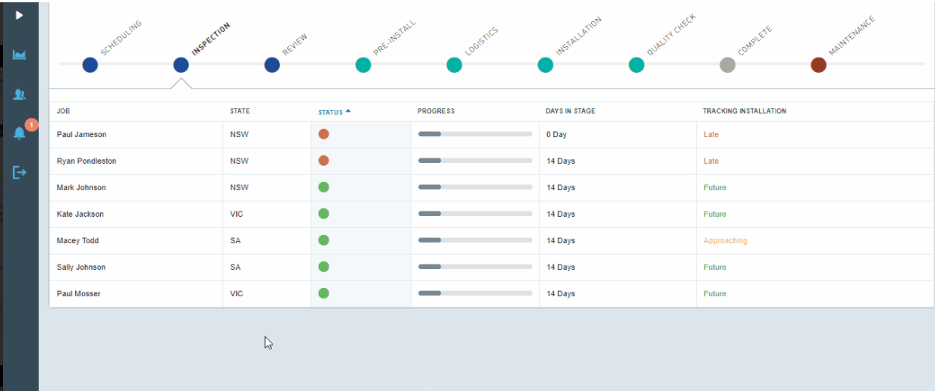This screenshot has height=391, width=935.
Task: Click Kate Jackson's progress bar
Action: [475, 214]
